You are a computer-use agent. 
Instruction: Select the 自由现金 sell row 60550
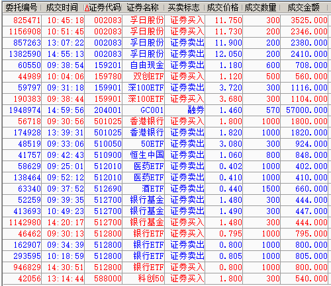165,65
